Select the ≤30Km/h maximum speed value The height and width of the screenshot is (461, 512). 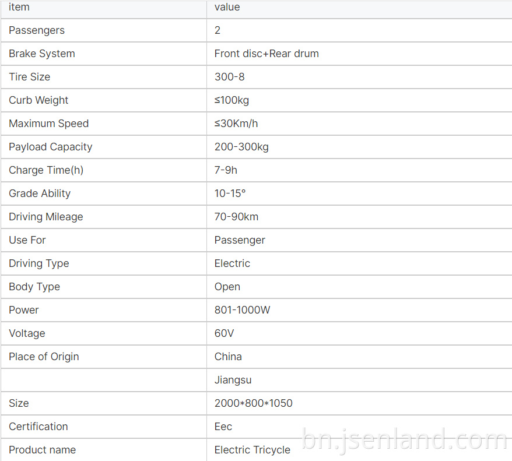point(236,124)
